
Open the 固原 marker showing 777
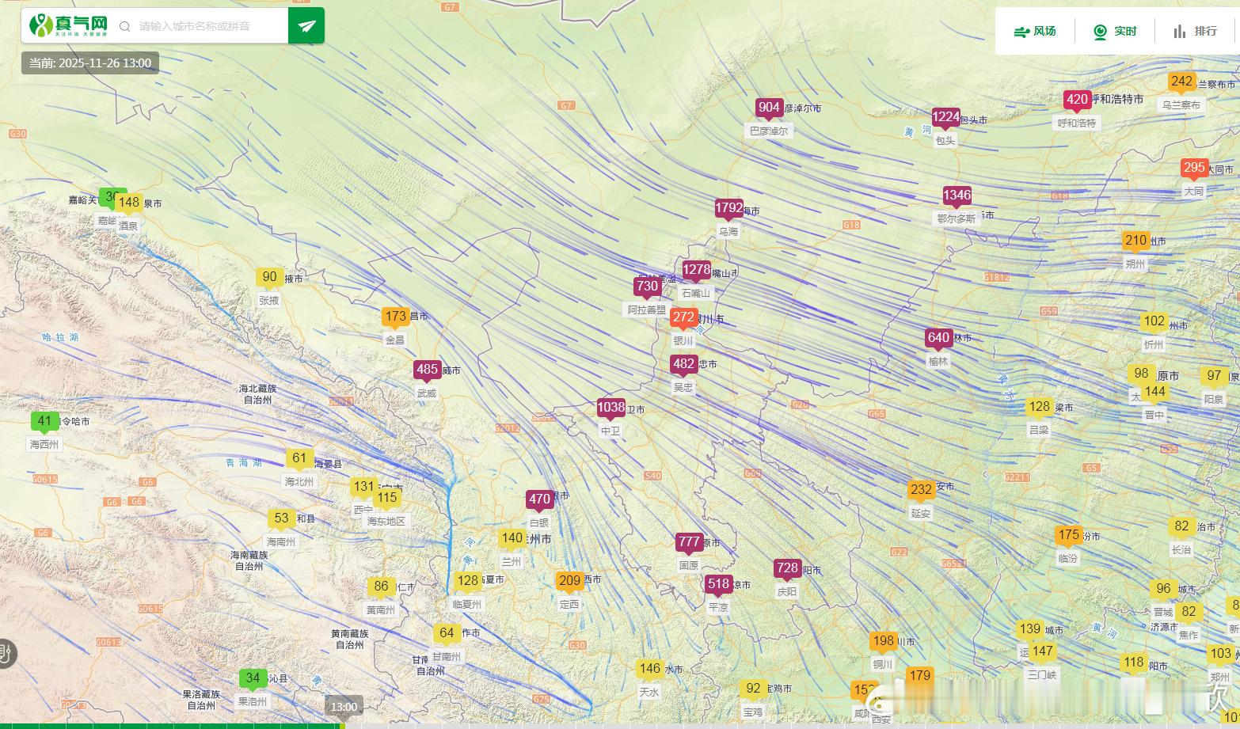point(689,542)
